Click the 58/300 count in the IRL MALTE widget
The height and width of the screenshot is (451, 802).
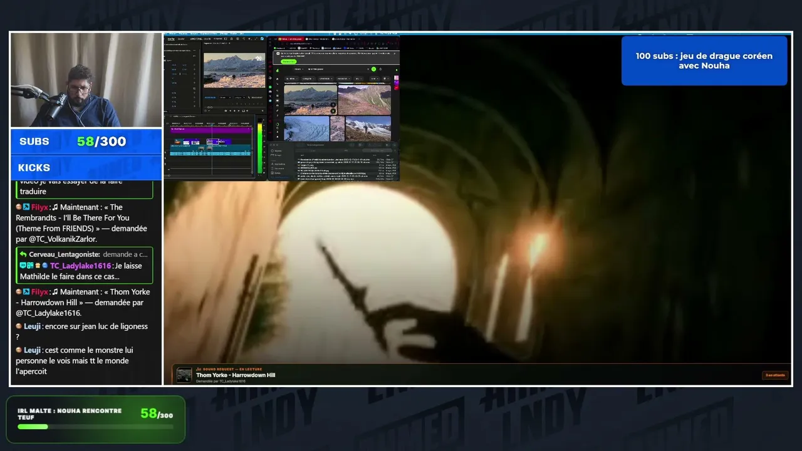coord(157,413)
